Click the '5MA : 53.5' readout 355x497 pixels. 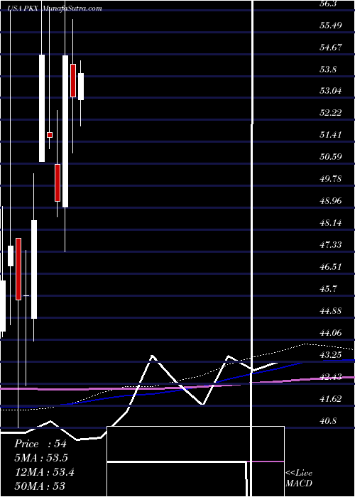click(x=41, y=458)
